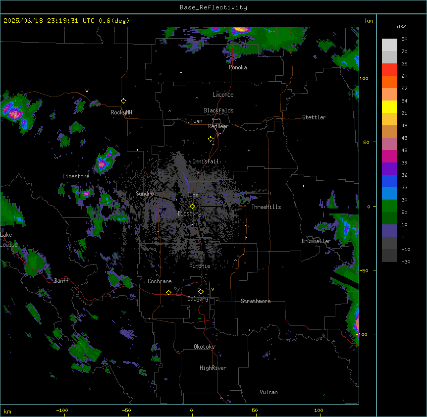This screenshot has width=427, height=417.
Task: Pick the 60 dBZ orange legend swatch
Action: [389, 82]
